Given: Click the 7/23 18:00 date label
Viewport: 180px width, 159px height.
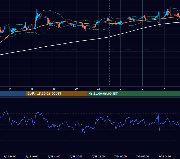Looking at the screenshot, I should click(x=54, y=156).
